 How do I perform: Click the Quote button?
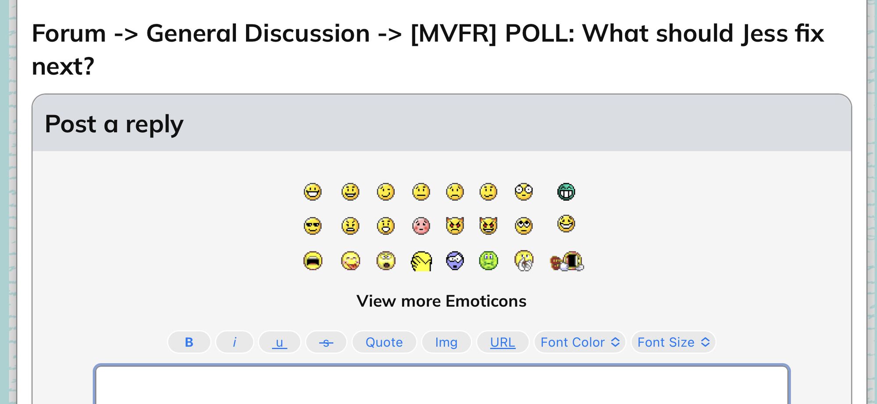point(384,342)
